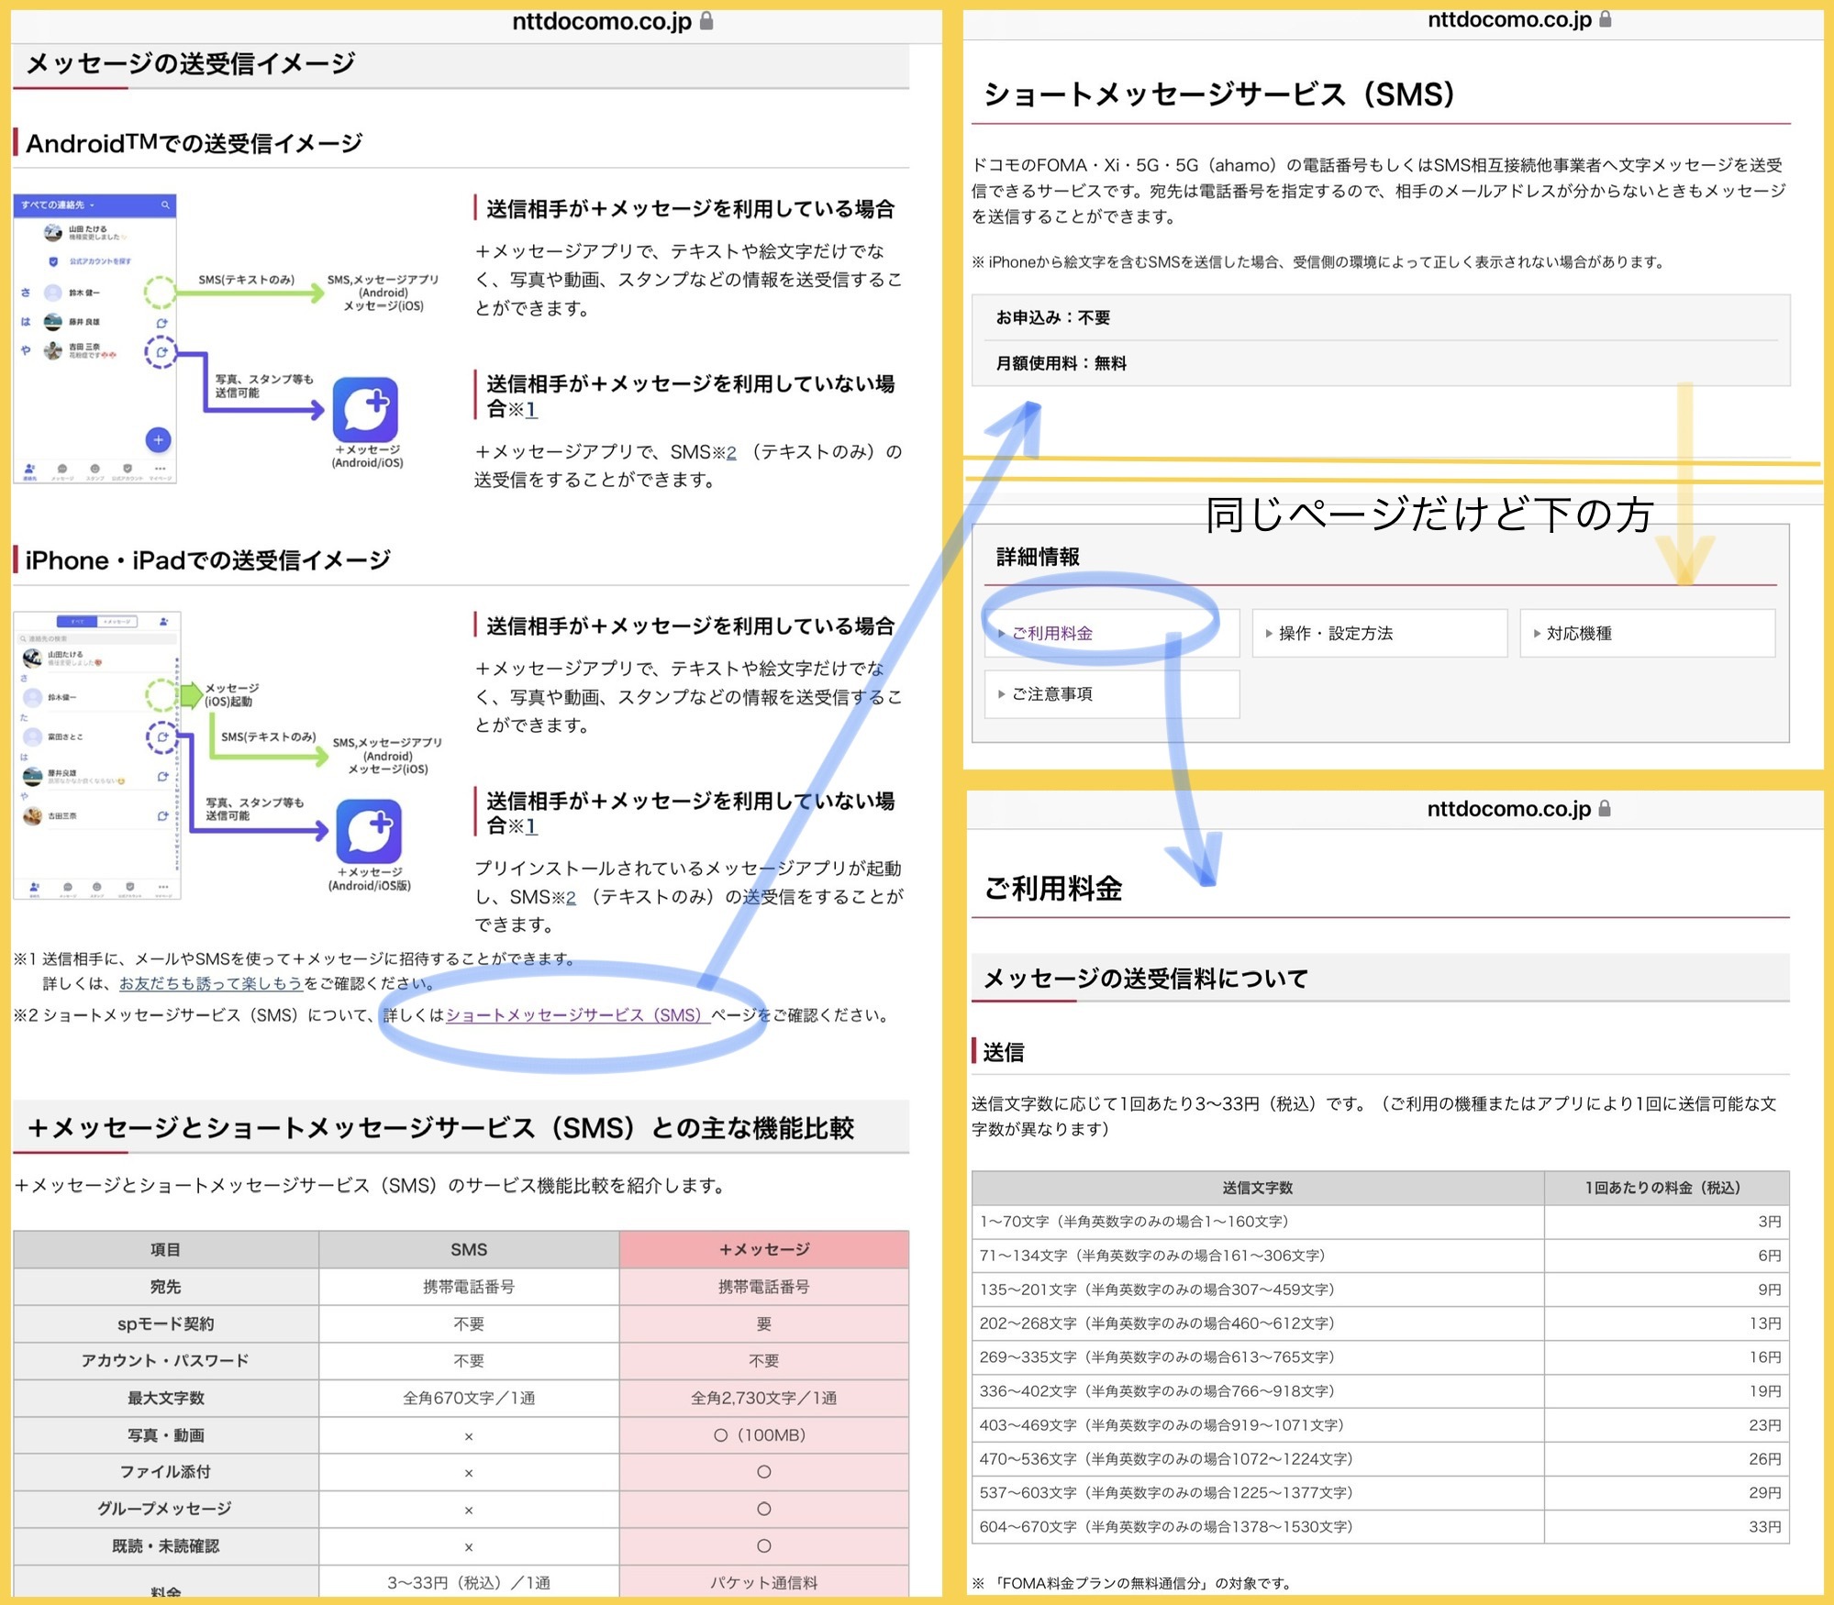Tap the add-contact person icon in the iPhone screenshot
Viewport: 1834px width, 1605px height.
coord(163,621)
